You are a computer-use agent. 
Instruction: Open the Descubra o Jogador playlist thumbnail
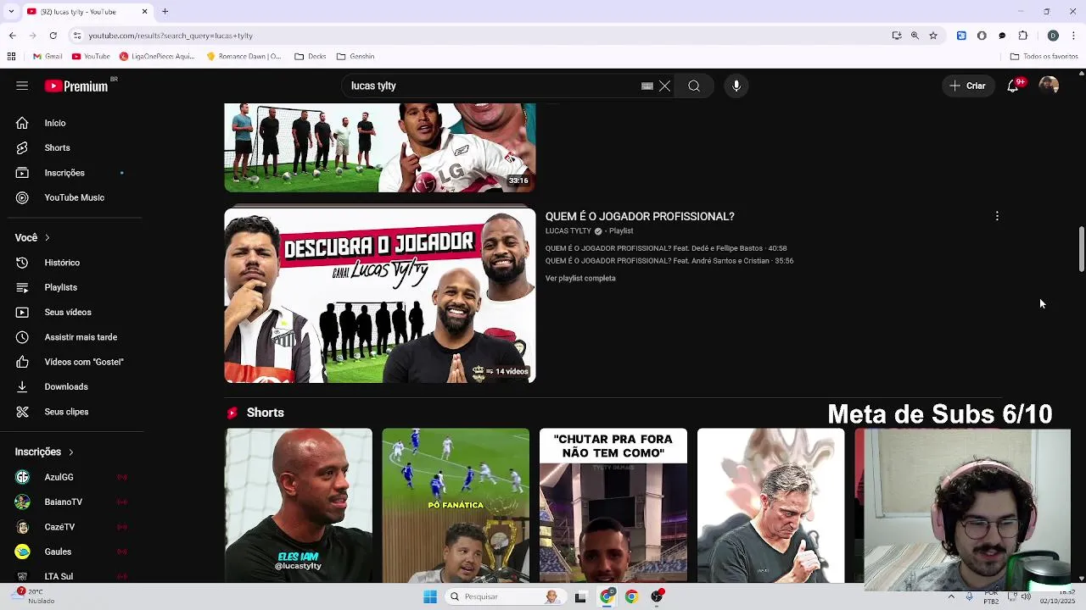click(x=379, y=296)
